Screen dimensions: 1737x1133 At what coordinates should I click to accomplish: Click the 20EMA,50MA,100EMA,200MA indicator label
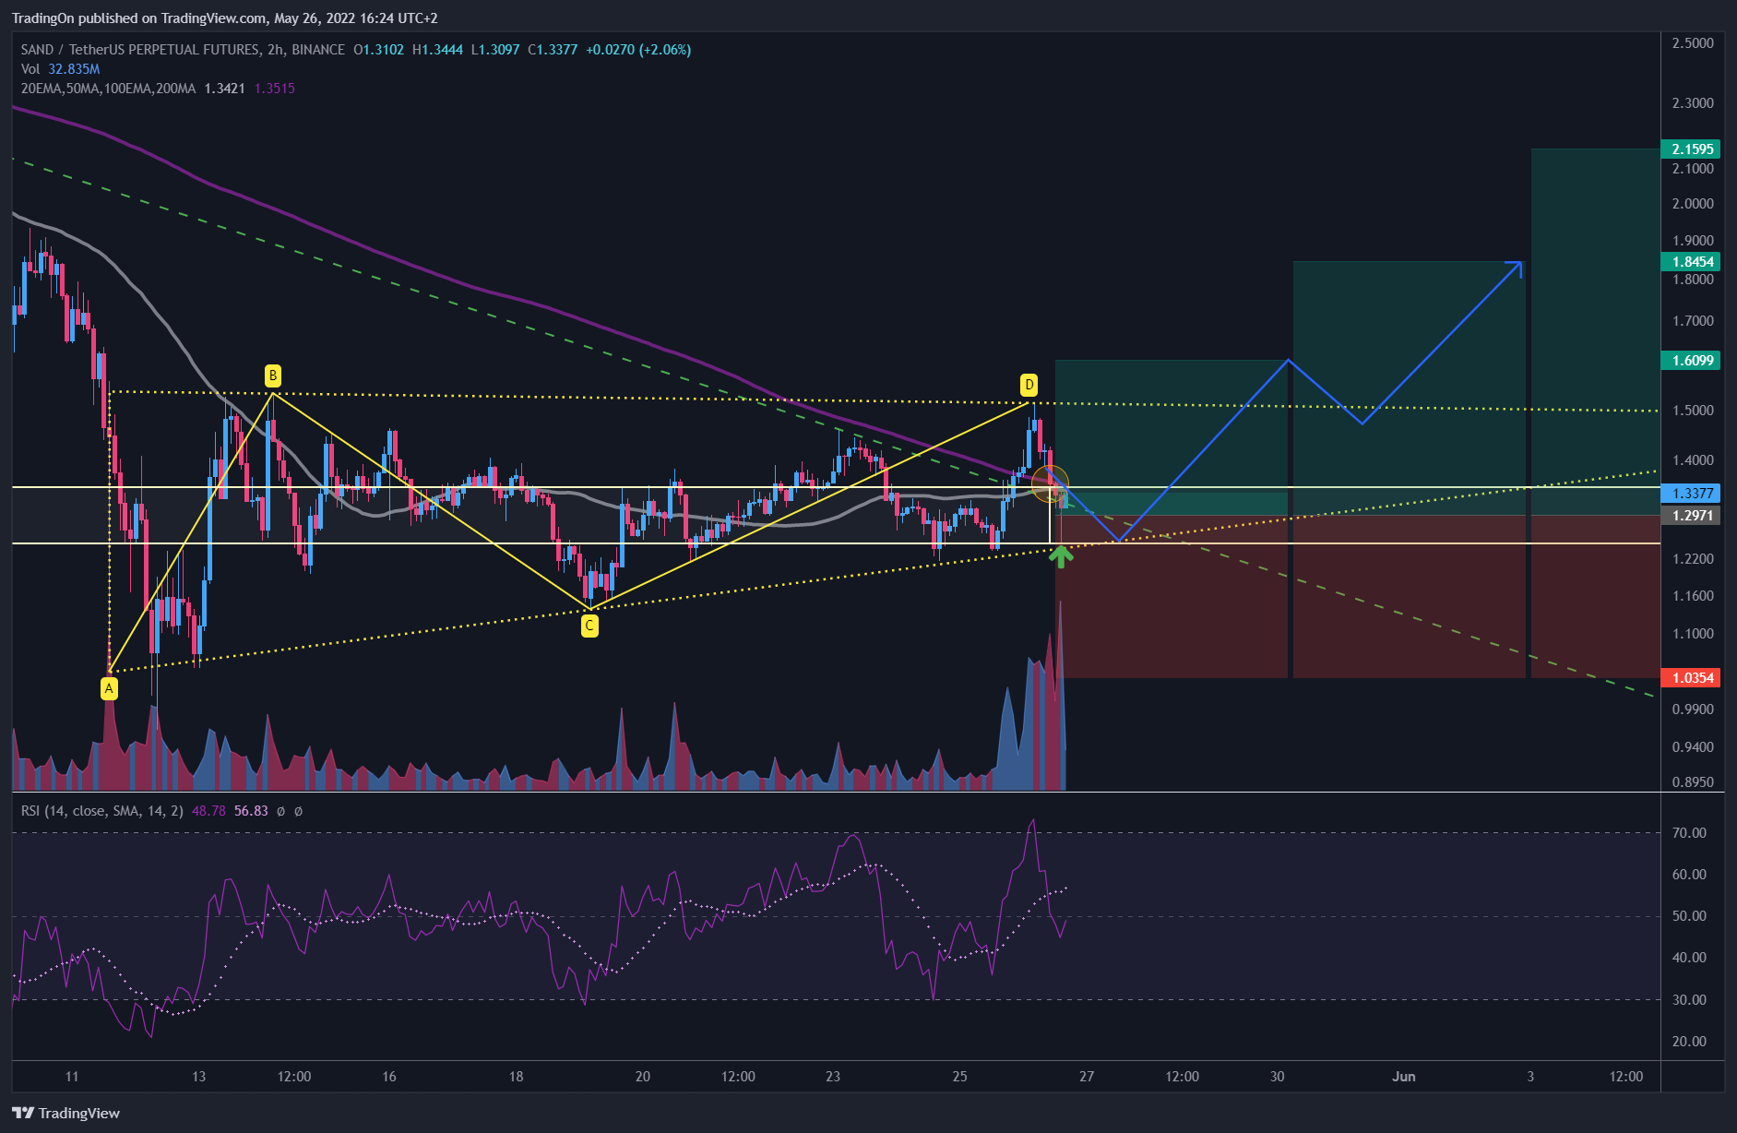pos(108,89)
